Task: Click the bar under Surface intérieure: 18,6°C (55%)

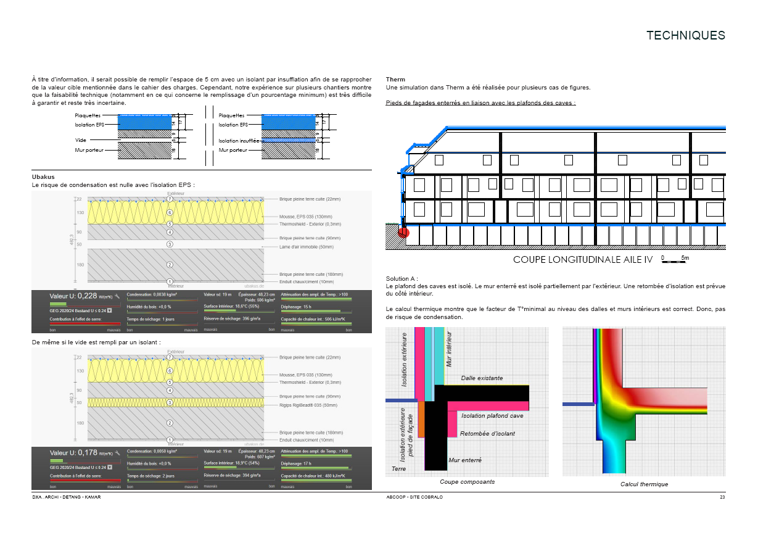Action: click(239, 312)
